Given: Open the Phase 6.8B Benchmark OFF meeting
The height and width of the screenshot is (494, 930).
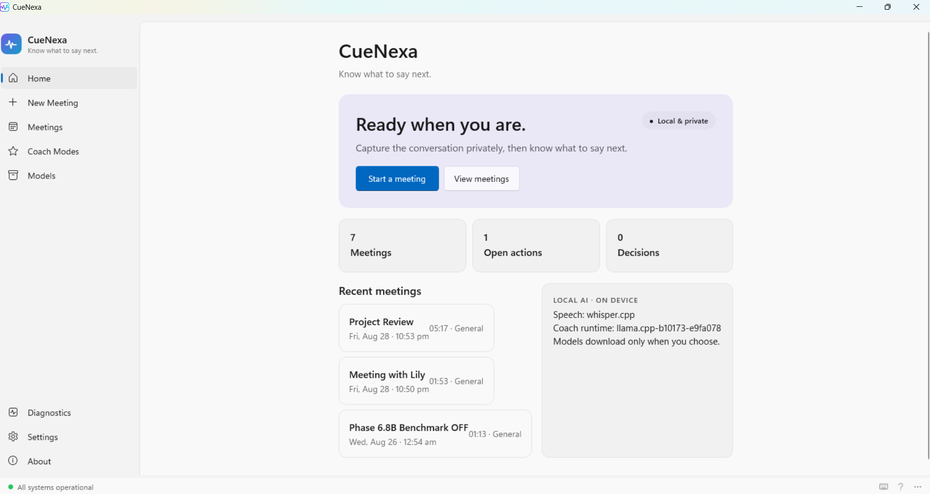Looking at the screenshot, I should [435, 434].
